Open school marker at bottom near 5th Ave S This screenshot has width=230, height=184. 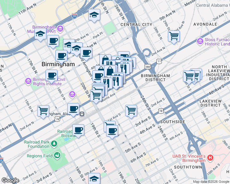pos(94,179)
